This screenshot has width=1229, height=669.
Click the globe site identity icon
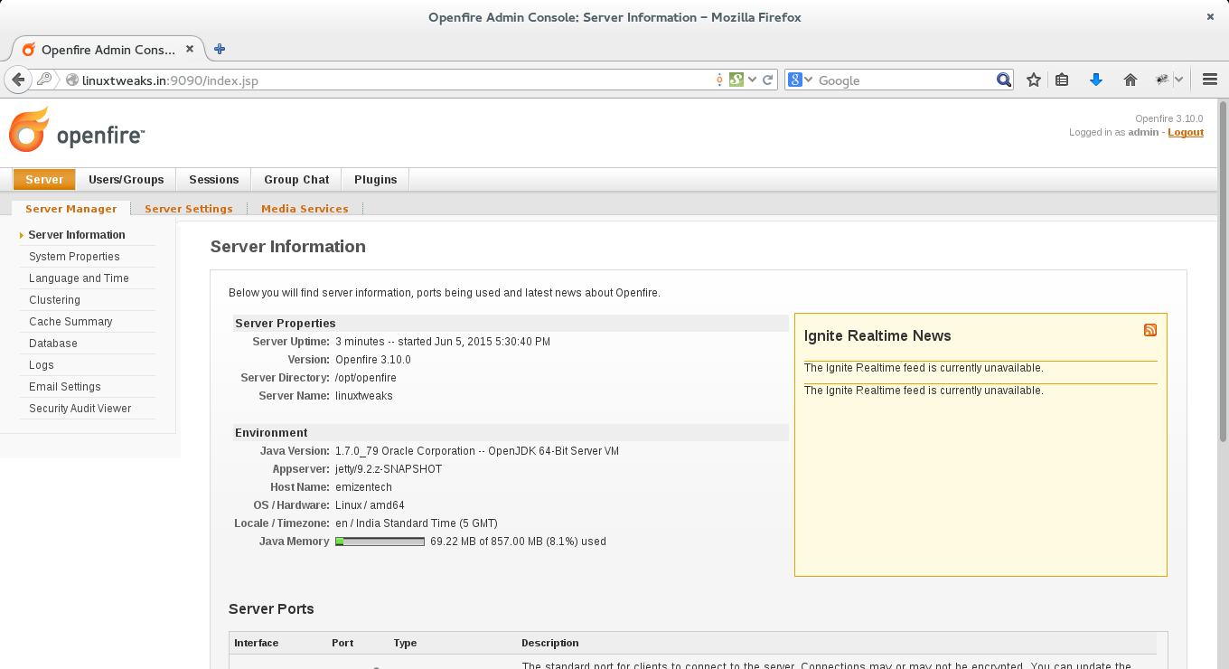pos(72,80)
